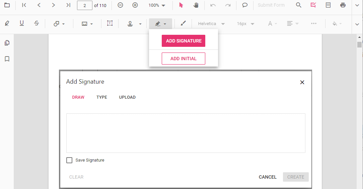The image size is (363, 189).
Task: Click the vertical scrollbar thumb
Action: coord(359,44)
